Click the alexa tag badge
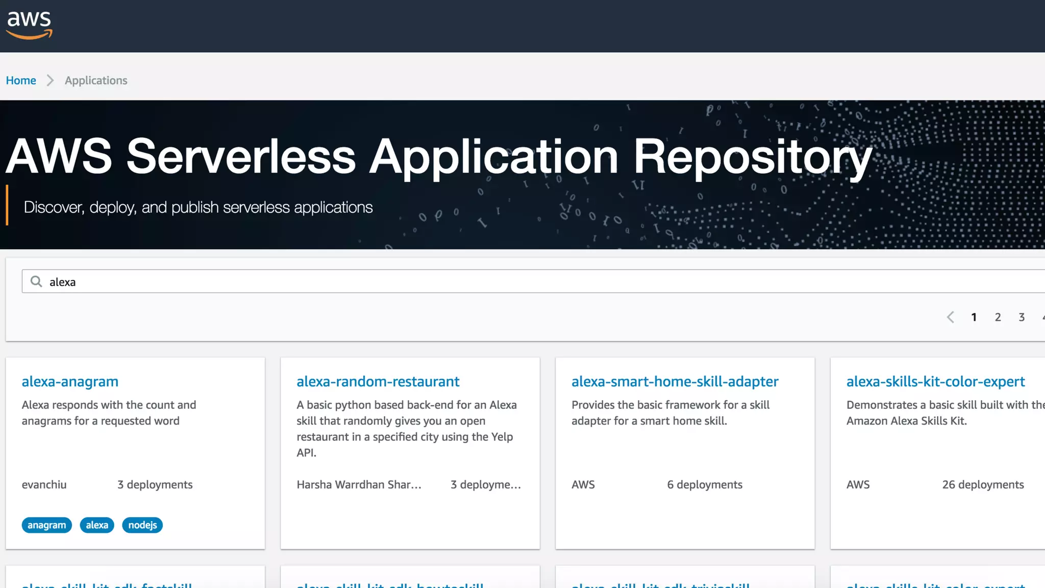 point(97,525)
